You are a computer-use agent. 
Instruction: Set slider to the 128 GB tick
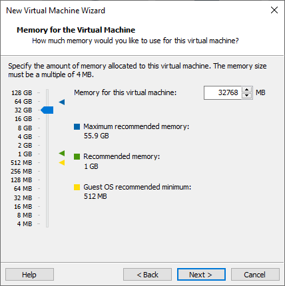[x=47, y=92]
